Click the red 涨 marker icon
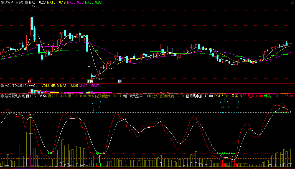 [30, 81]
